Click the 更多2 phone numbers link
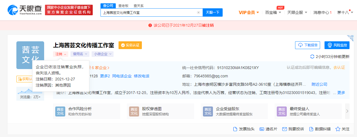Viewport: 357px width, 137px height. (x=105, y=76)
